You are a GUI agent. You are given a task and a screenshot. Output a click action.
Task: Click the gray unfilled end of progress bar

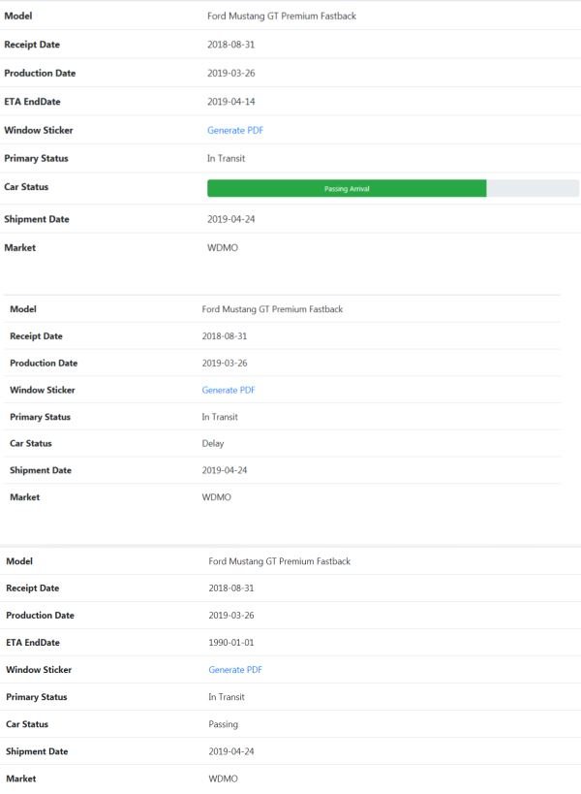click(x=532, y=189)
